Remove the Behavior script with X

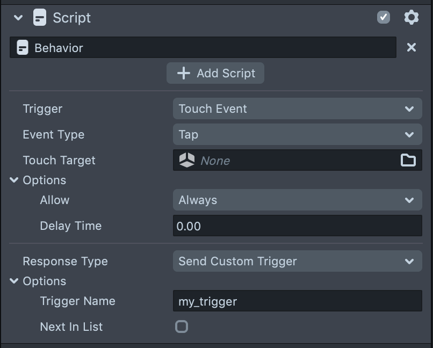point(411,48)
